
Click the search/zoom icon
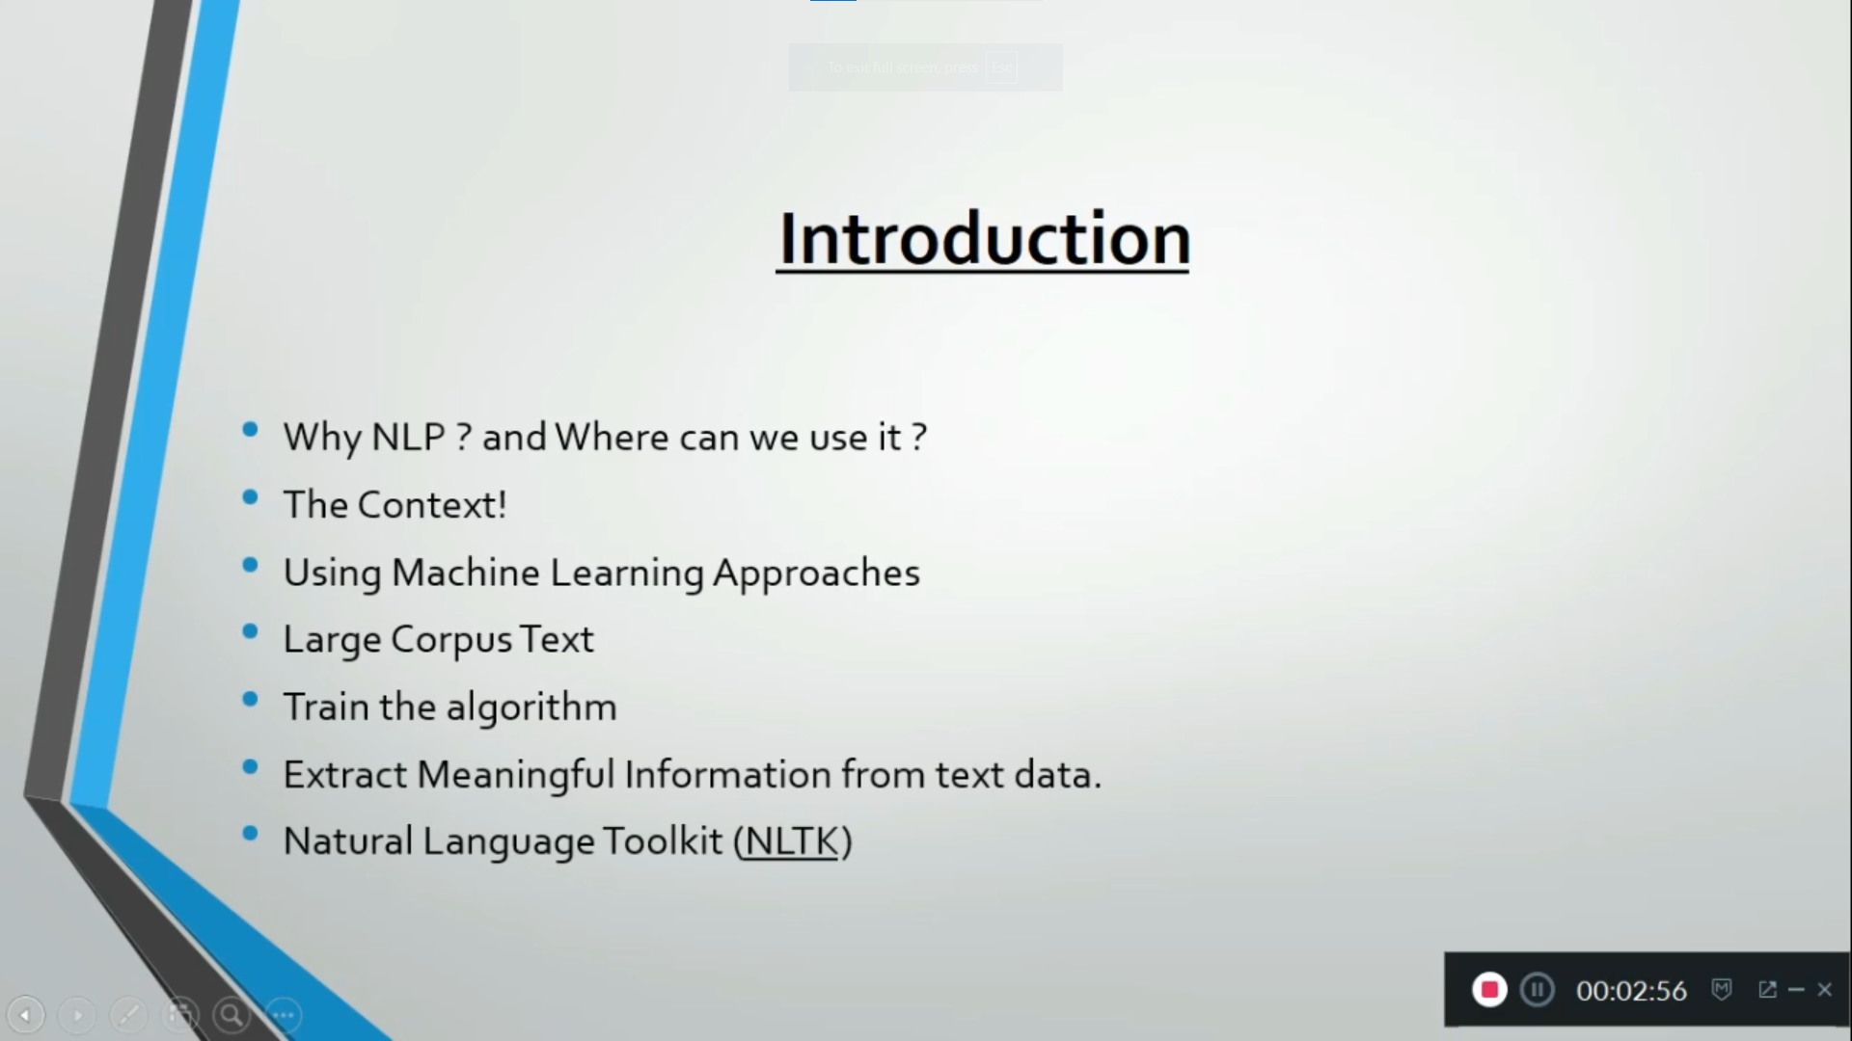tap(231, 1013)
